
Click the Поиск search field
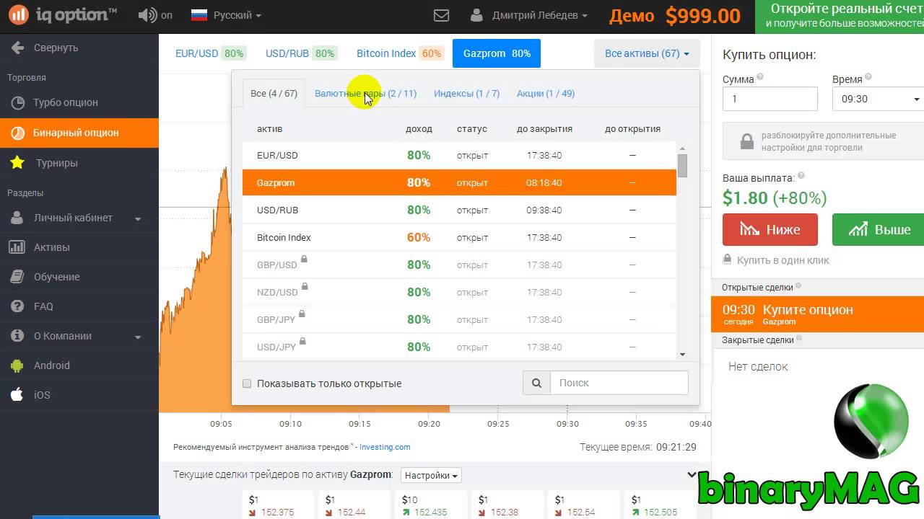point(619,383)
